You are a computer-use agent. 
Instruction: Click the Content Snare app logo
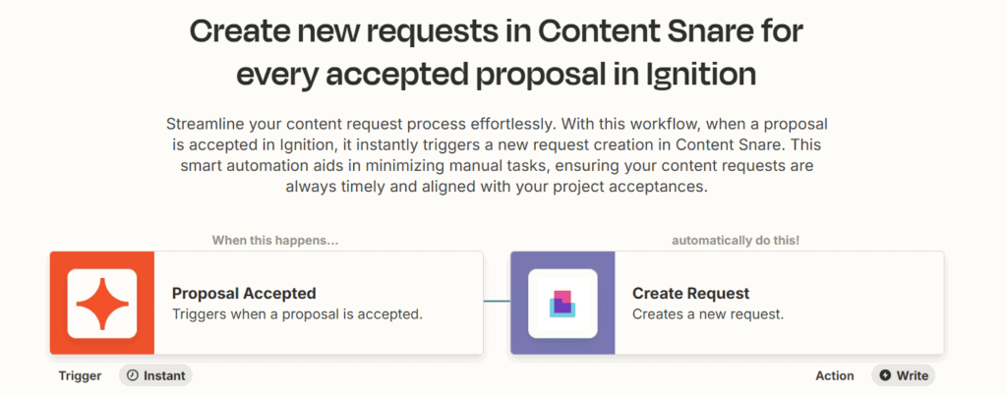click(563, 304)
